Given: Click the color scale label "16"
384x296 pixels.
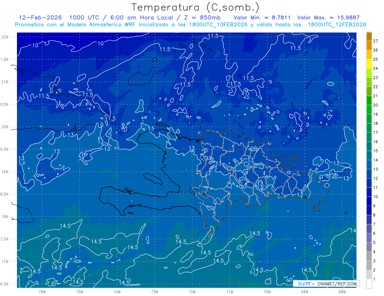Looking at the screenshot, I should [375, 142].
